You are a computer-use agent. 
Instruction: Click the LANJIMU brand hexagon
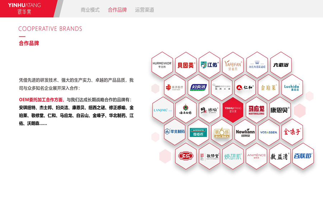[163, 110]
